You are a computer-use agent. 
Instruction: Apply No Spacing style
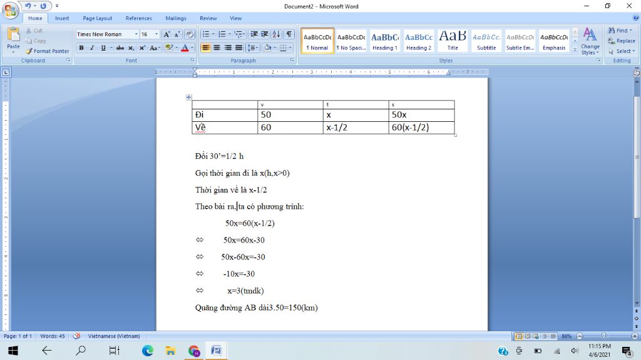351,41
